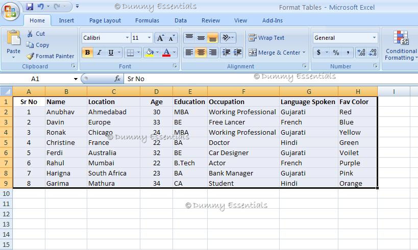Customize Quick Access Toolbar dropdown
Viewport: 418px width, 250px height.
point(77,6)
